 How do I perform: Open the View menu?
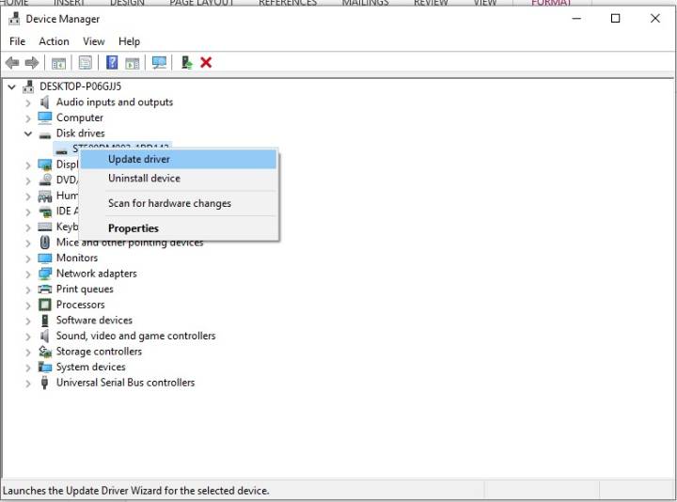pyautogui.click(x=94, y=41)
